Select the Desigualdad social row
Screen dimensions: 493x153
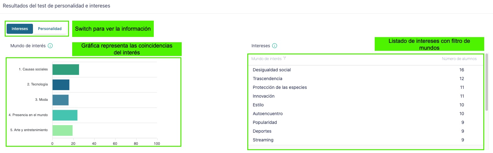point(272,70)
